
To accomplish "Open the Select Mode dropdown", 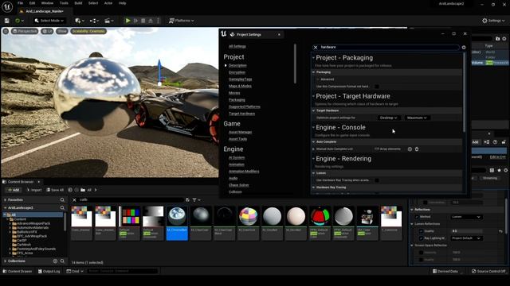I will tap(49, 21).
